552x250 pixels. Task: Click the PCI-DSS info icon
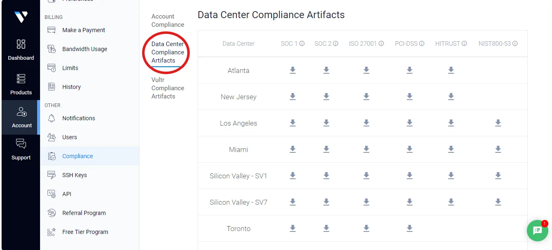[x=422, y=44]
